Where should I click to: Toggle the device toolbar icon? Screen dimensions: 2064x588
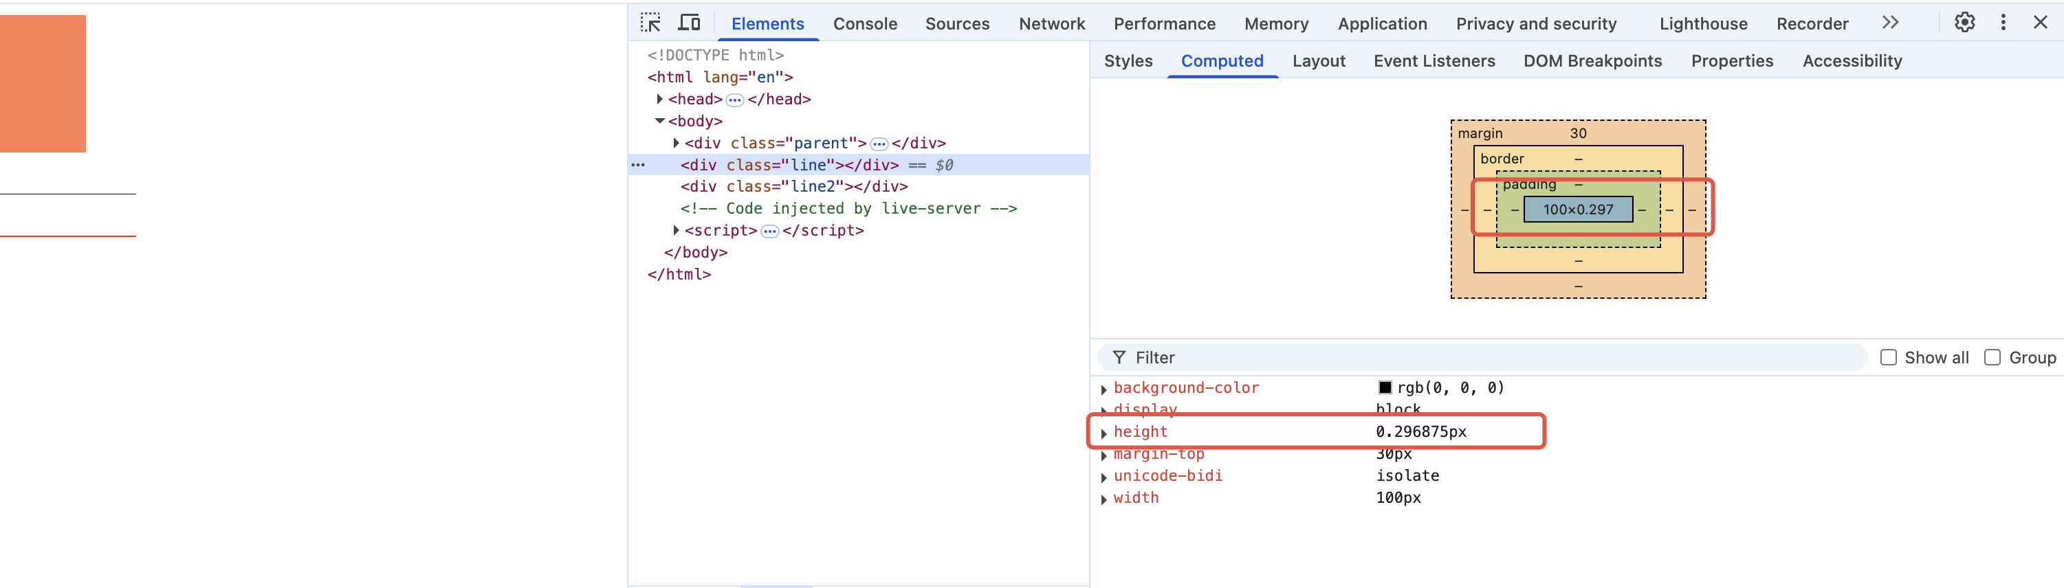coord(689,23)
